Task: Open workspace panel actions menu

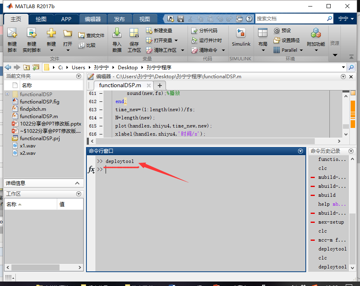Action: (79, 194)
